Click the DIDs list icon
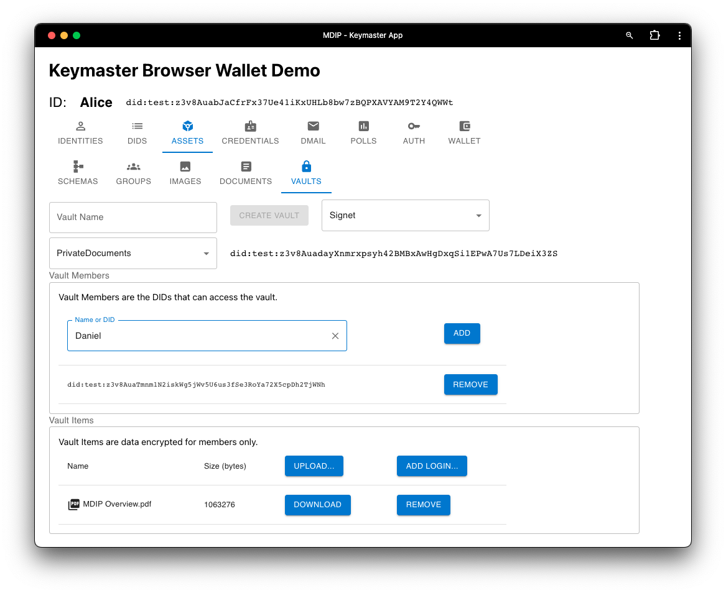This screenshot has height=593, width=726. tap(137, 126)
